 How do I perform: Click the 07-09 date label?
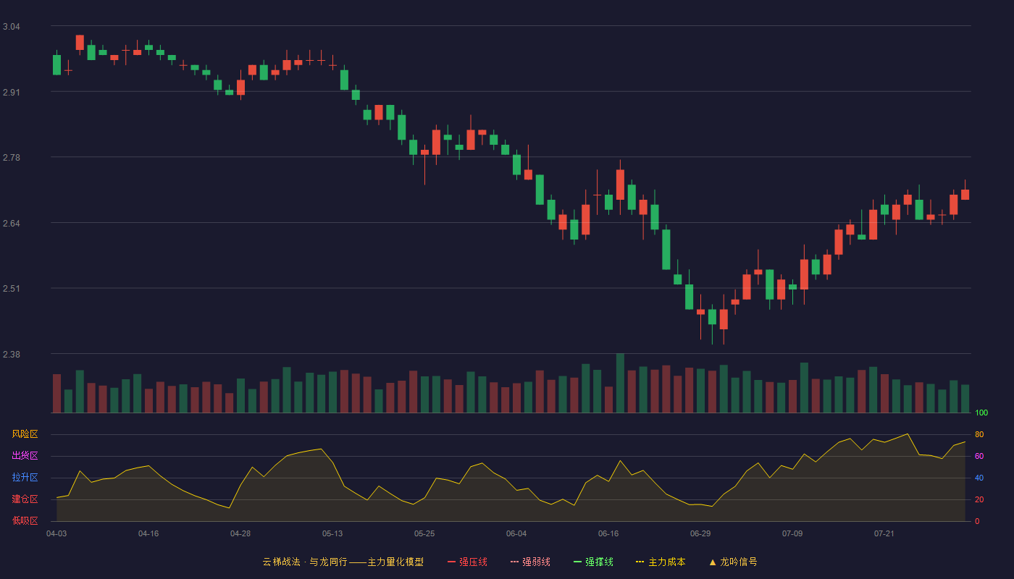[x=792, y=533]
